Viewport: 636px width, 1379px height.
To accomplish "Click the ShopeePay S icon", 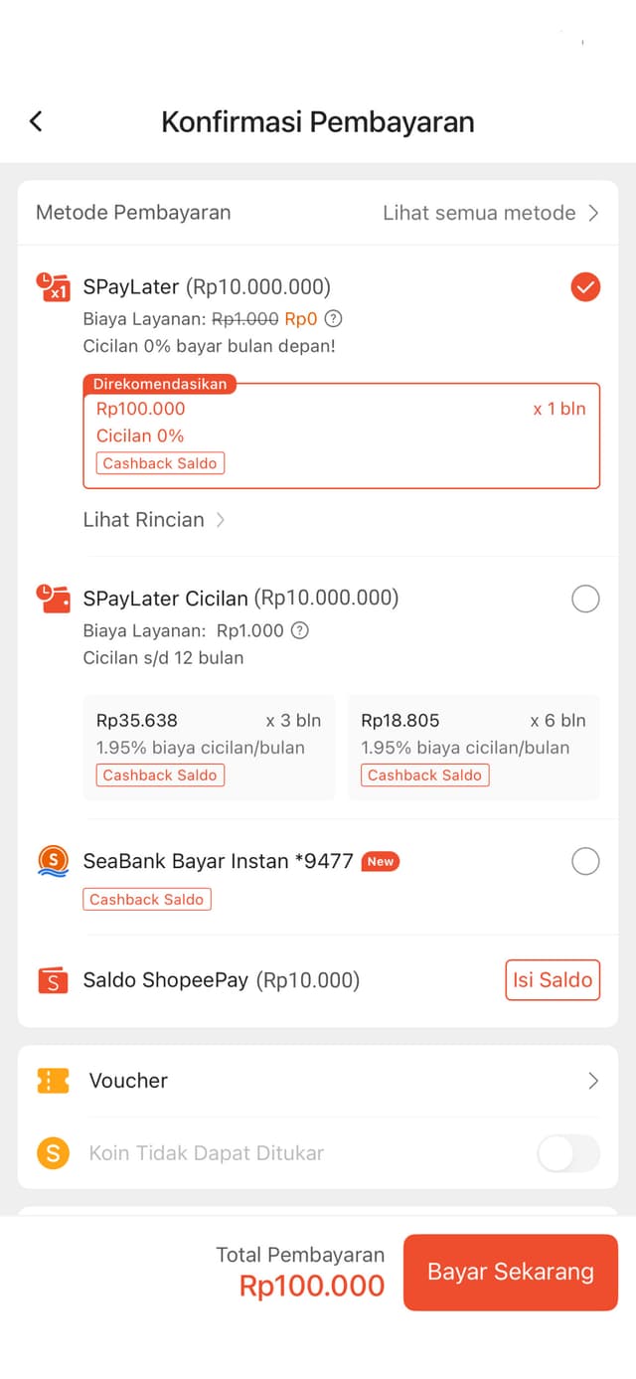I will 52,980.
